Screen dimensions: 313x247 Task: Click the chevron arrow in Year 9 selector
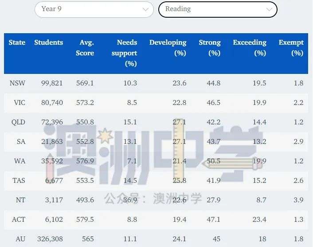point(145,9)
